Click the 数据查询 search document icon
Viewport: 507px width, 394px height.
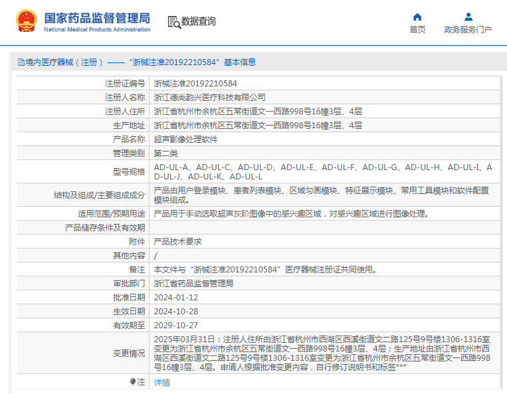174,23
